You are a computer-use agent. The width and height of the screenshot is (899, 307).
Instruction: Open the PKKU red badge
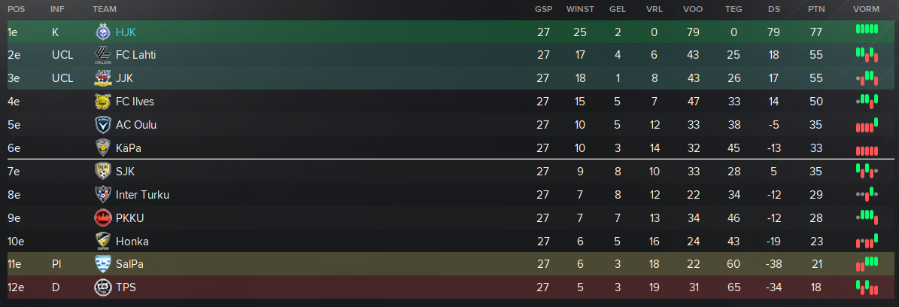tap(102, 217)
